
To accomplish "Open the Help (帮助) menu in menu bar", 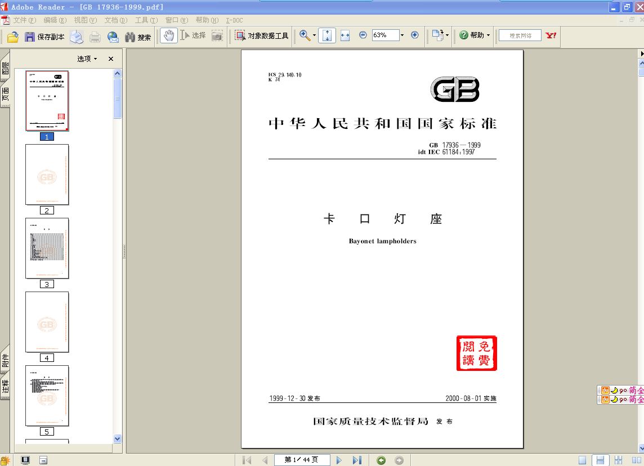I will pos(207,20).
